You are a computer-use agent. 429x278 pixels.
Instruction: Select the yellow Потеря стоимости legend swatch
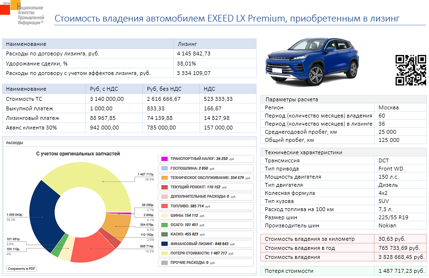point(164,253)
